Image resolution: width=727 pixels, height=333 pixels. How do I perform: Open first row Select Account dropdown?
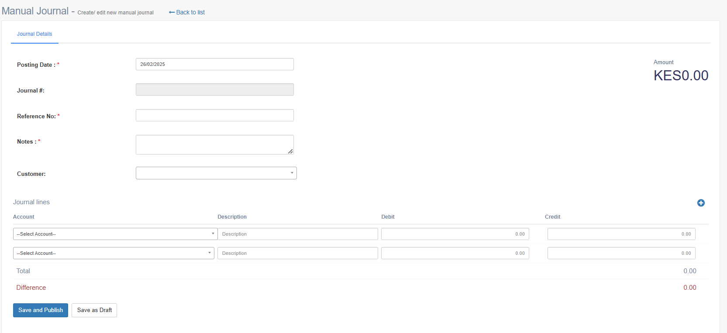click(115, 234)
